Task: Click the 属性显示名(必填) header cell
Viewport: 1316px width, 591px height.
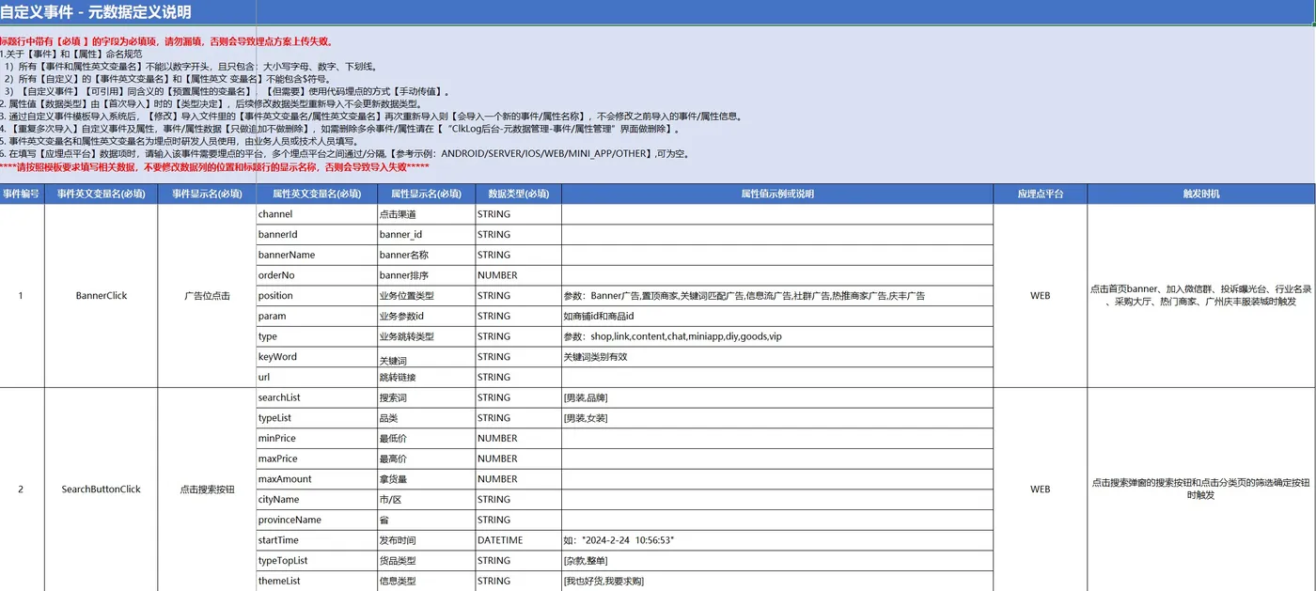Action: coord(426,194)
